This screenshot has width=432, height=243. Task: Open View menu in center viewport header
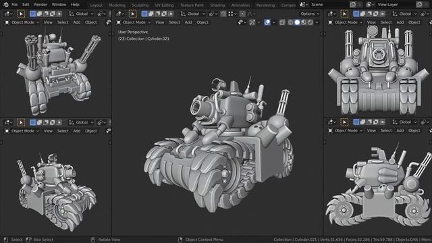pos(159,22)
